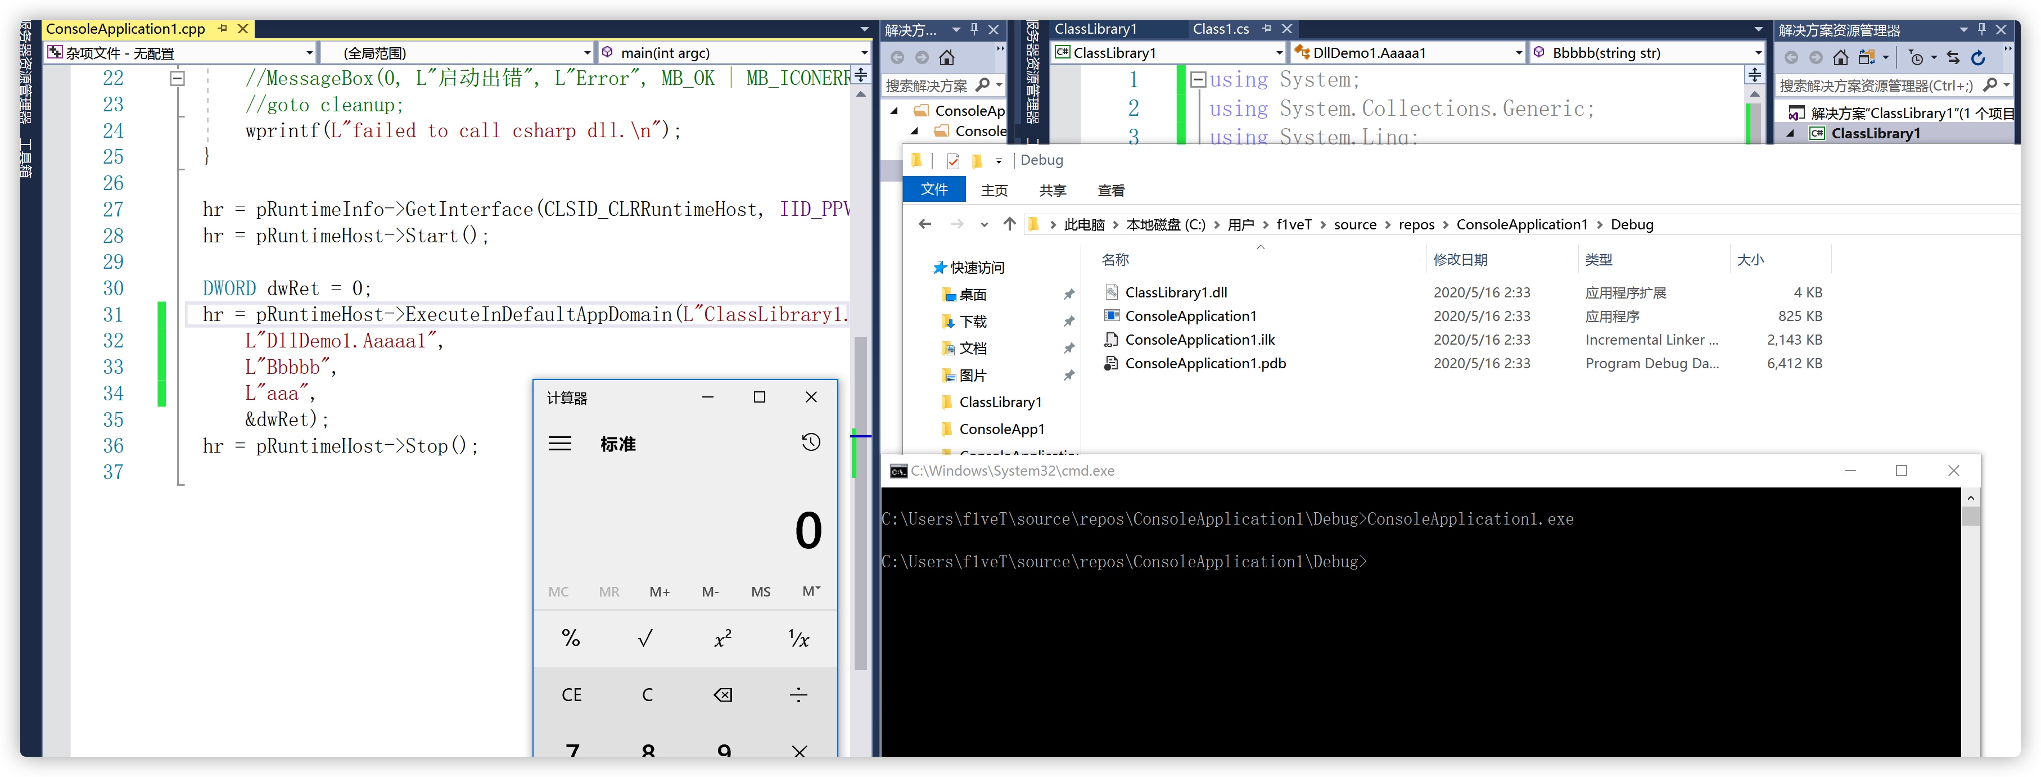
Task: Toggle 服务器资源管理器 side panel in the left sidebar
Action: tap(26, 73)
